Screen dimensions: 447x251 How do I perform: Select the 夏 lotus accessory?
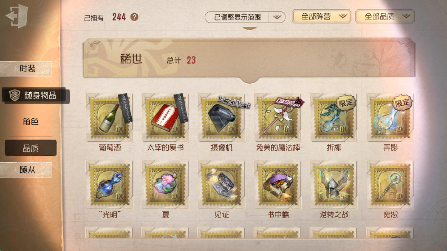(165, 185)
